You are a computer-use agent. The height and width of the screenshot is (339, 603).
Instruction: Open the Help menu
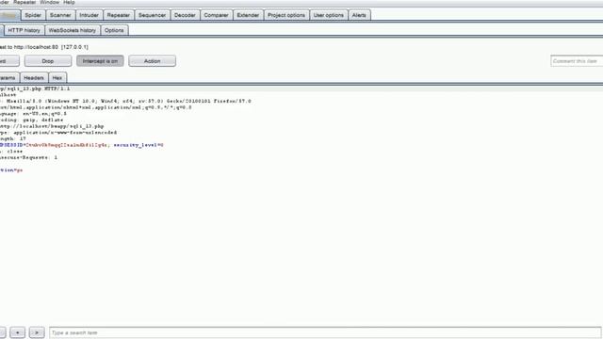point(69,2)
